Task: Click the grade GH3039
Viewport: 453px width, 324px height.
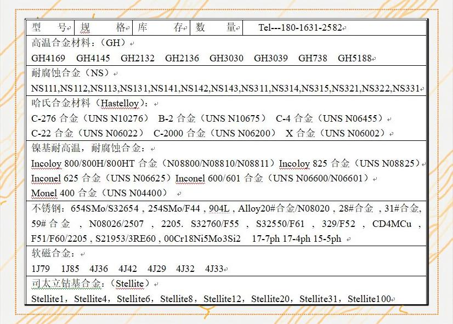Action: tap(271, 58)
